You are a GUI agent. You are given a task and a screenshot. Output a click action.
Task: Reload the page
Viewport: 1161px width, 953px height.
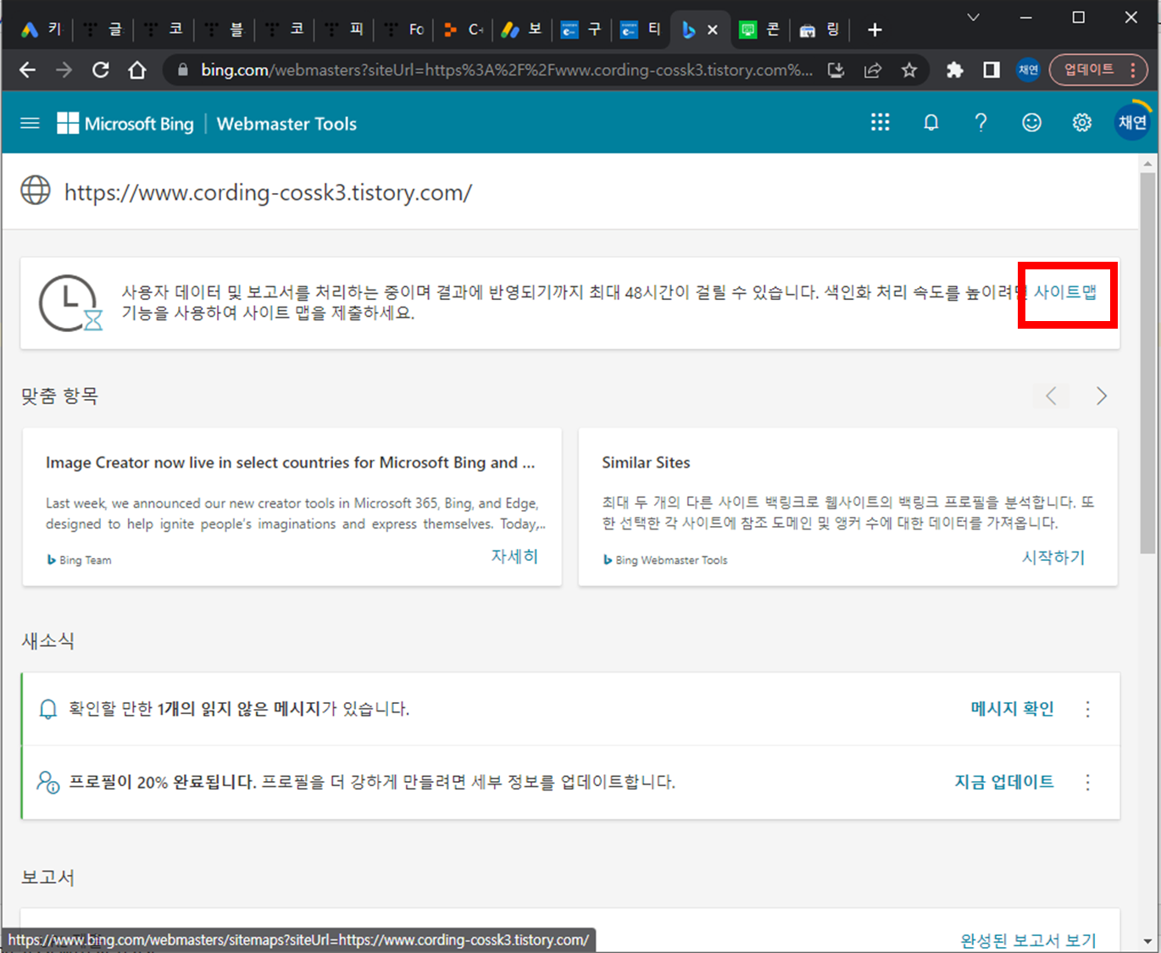pos(101,70)
